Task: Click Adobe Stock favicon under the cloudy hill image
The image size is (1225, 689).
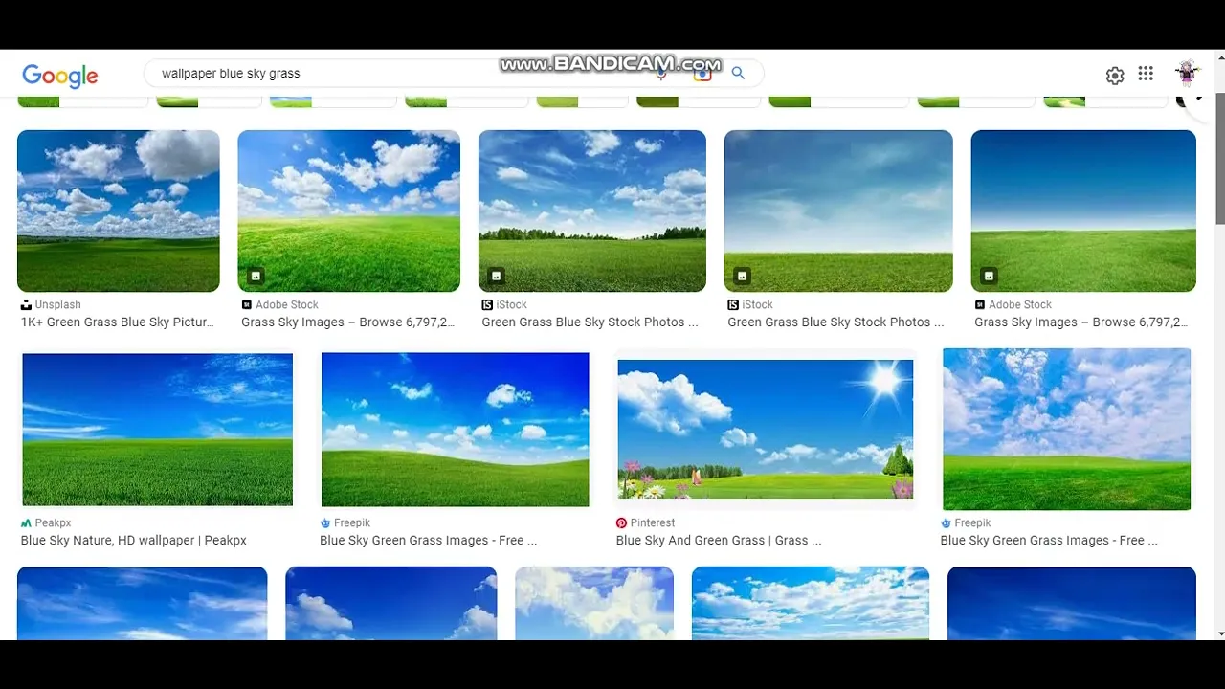Action: [247, 305]
